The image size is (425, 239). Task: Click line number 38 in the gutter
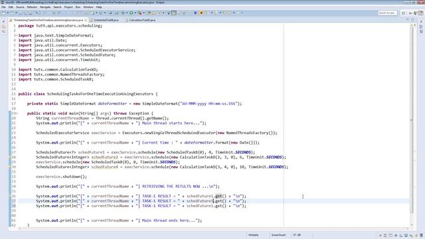(13, 206)
